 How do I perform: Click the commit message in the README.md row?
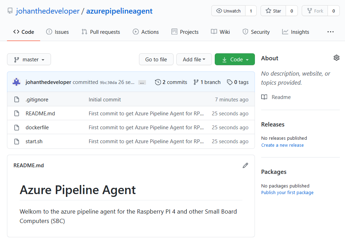click(x=146, y=114)
